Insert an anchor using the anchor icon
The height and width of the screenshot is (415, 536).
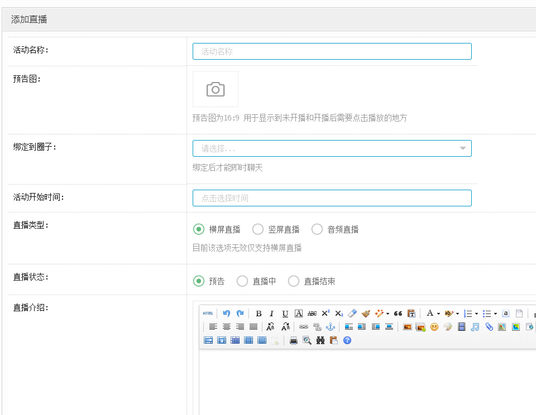pyautogui.click(x=330, y=327)
